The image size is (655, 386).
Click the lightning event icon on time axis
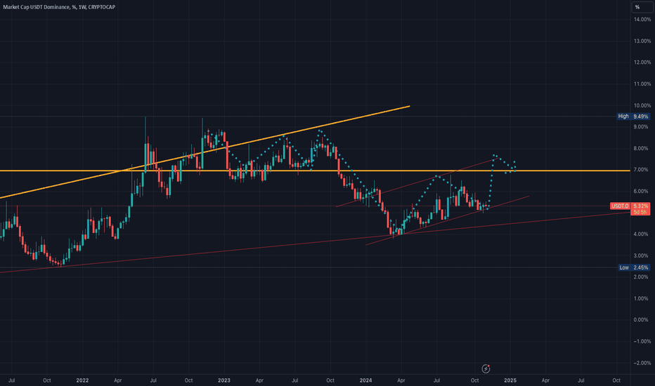tap(486, 368)
